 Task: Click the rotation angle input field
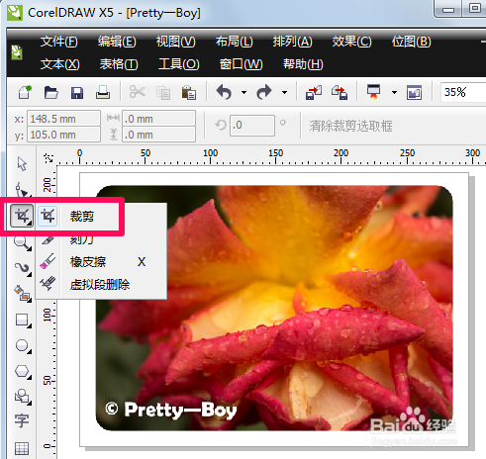click(252, 126)
